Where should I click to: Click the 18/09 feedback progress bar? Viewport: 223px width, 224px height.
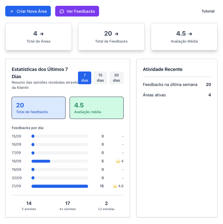[60, 161]
